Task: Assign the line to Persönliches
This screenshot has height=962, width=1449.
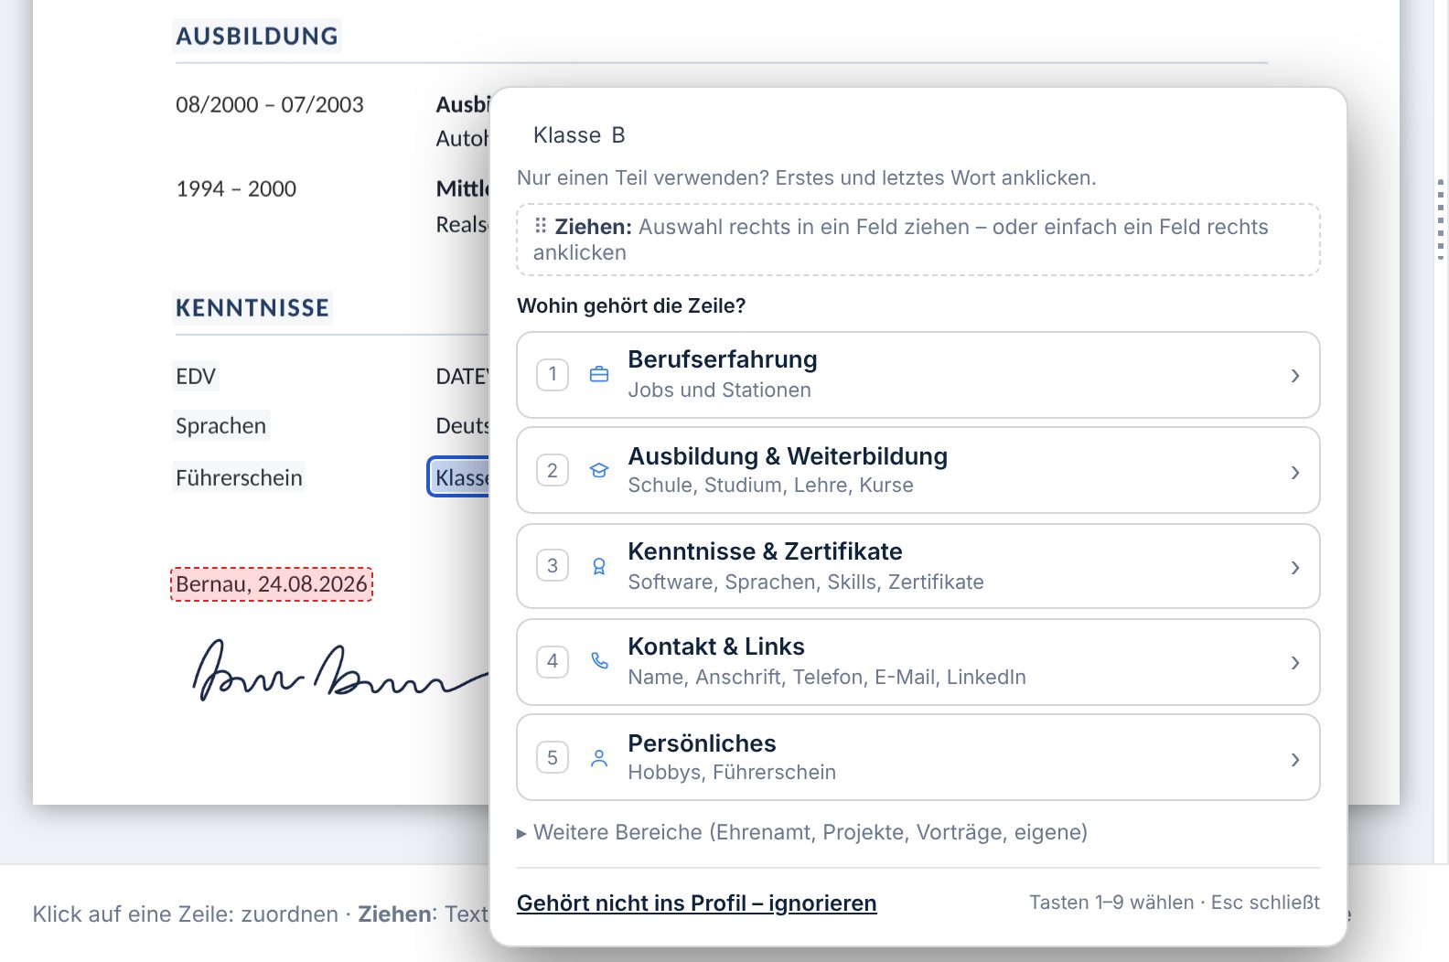Action: (x=918, y=757)
